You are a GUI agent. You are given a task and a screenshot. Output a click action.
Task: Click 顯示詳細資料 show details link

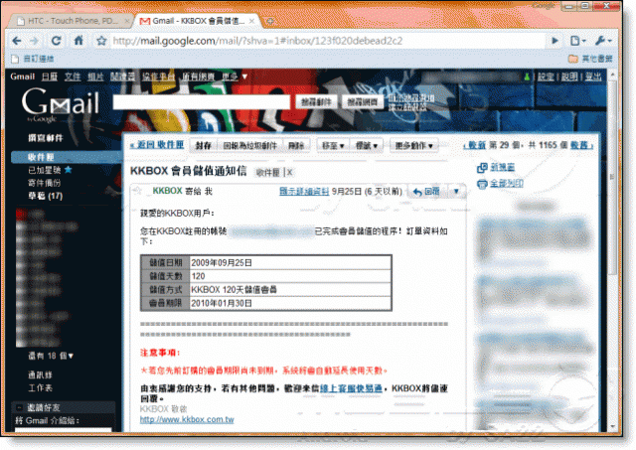304,191
